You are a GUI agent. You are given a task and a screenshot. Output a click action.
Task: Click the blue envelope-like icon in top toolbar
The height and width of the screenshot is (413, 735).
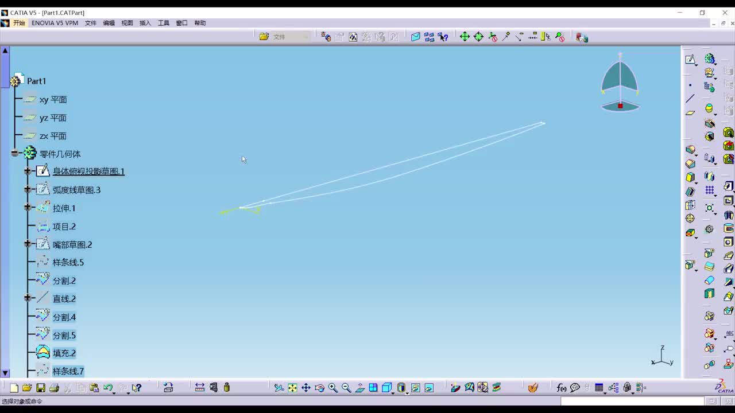click(416, 37)
